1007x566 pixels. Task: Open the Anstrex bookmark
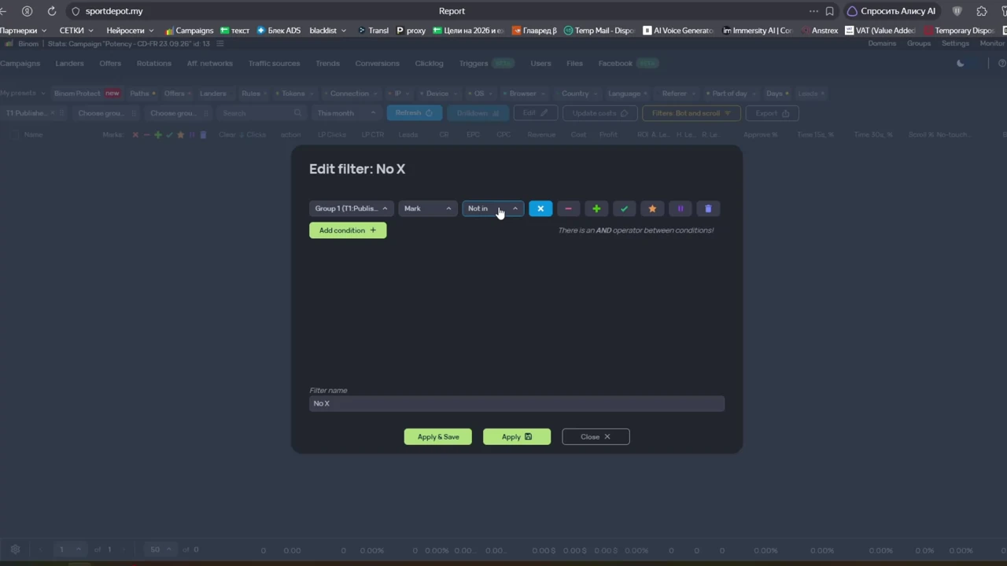click(820, 31)
